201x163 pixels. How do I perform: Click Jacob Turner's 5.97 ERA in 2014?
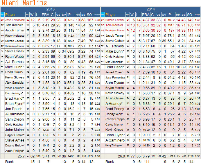[146, 36]
